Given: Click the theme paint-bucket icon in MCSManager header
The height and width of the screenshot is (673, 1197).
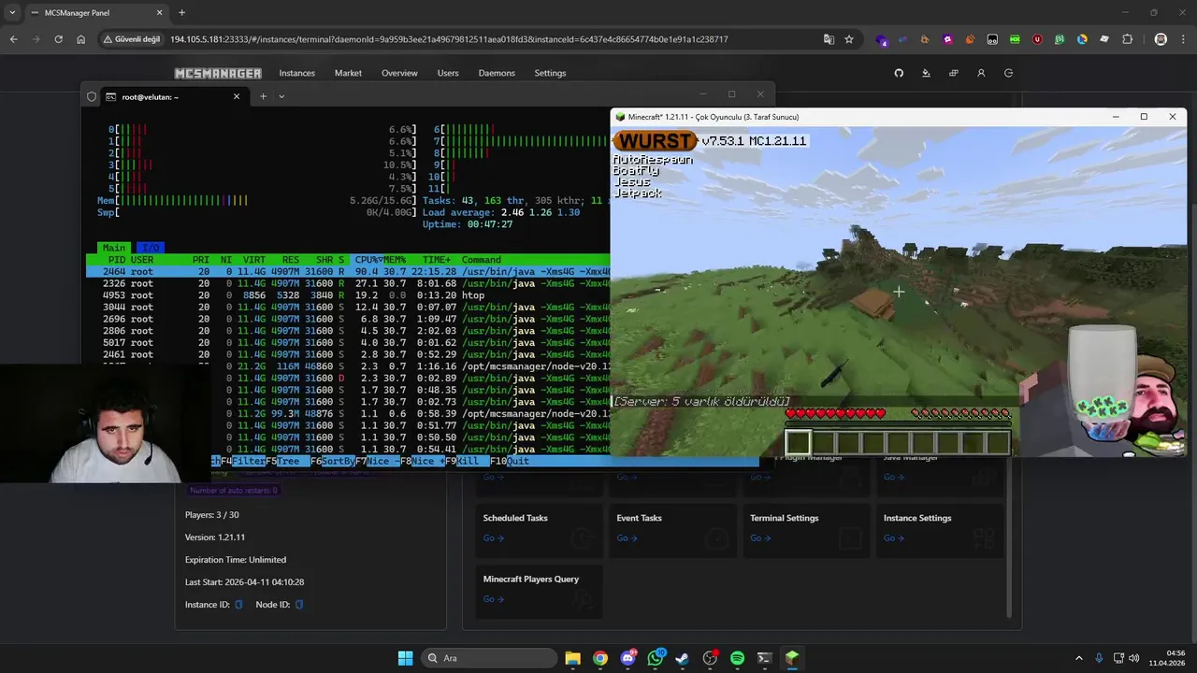Looking at the screenshot, I should (926, 73).
